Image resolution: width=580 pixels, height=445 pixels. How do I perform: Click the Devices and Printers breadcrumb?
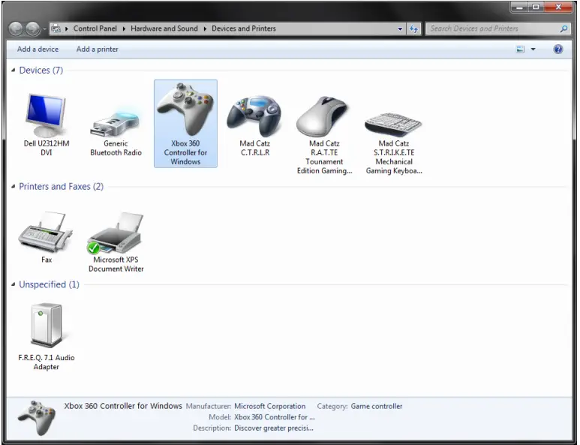point(244,29)
